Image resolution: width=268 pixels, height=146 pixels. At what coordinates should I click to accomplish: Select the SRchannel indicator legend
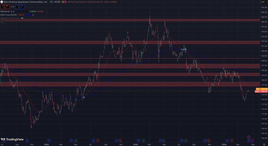click(x=5, y=11)
